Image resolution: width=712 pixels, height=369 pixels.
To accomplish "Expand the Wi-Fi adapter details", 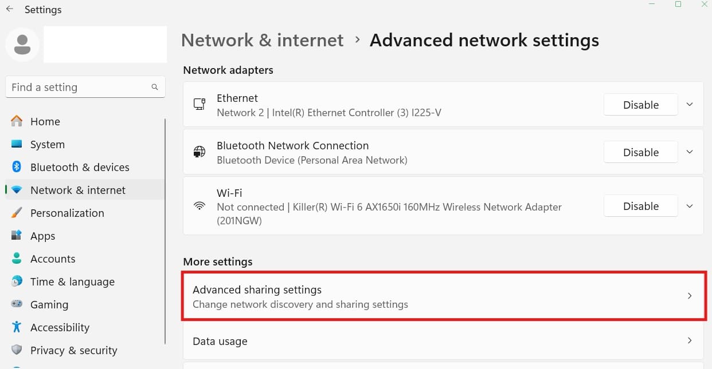I will click(690, 206).
